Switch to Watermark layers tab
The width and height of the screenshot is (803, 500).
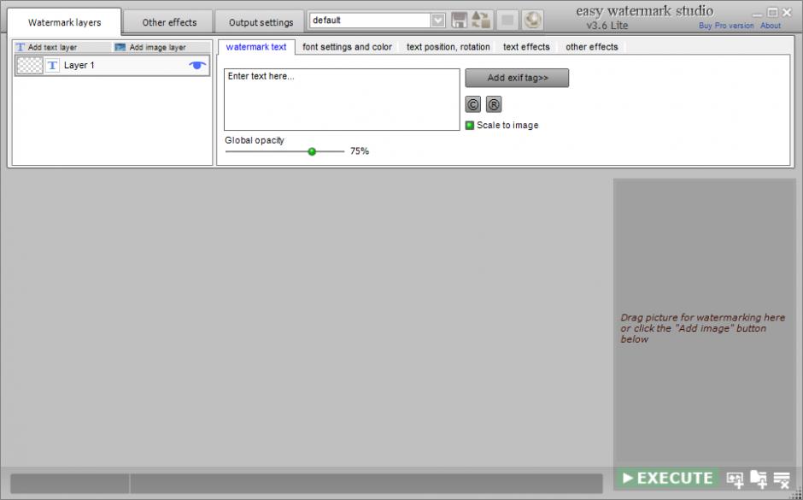click(x=65, y=22)
